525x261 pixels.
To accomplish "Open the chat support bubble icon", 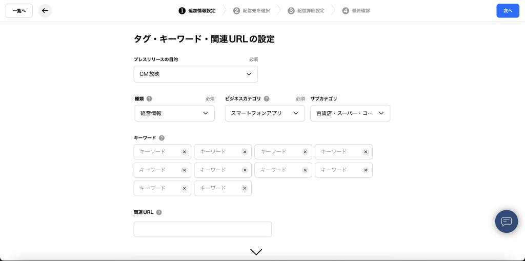I will pos(506,222).
